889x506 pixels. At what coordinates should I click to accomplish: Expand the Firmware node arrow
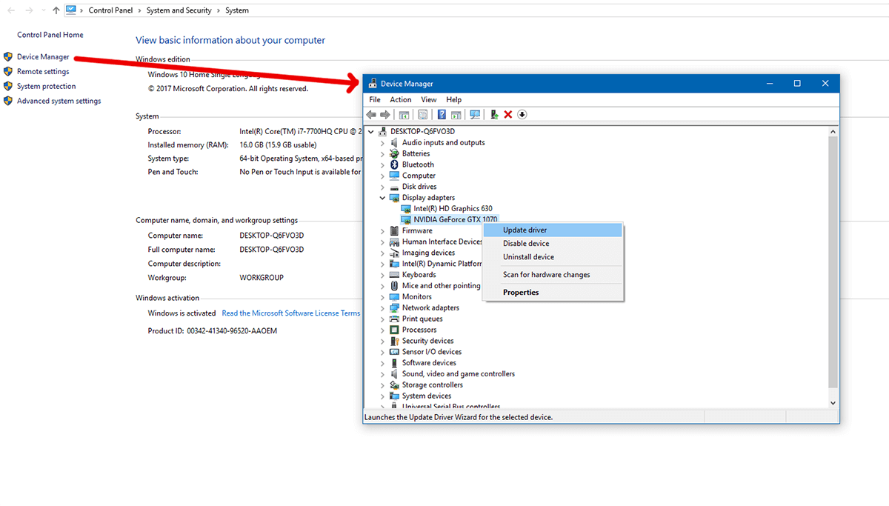pyautogui.click(x=382, y=231)
